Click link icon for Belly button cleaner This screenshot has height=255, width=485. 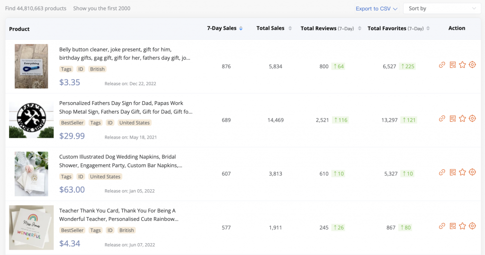pos(442,65)
